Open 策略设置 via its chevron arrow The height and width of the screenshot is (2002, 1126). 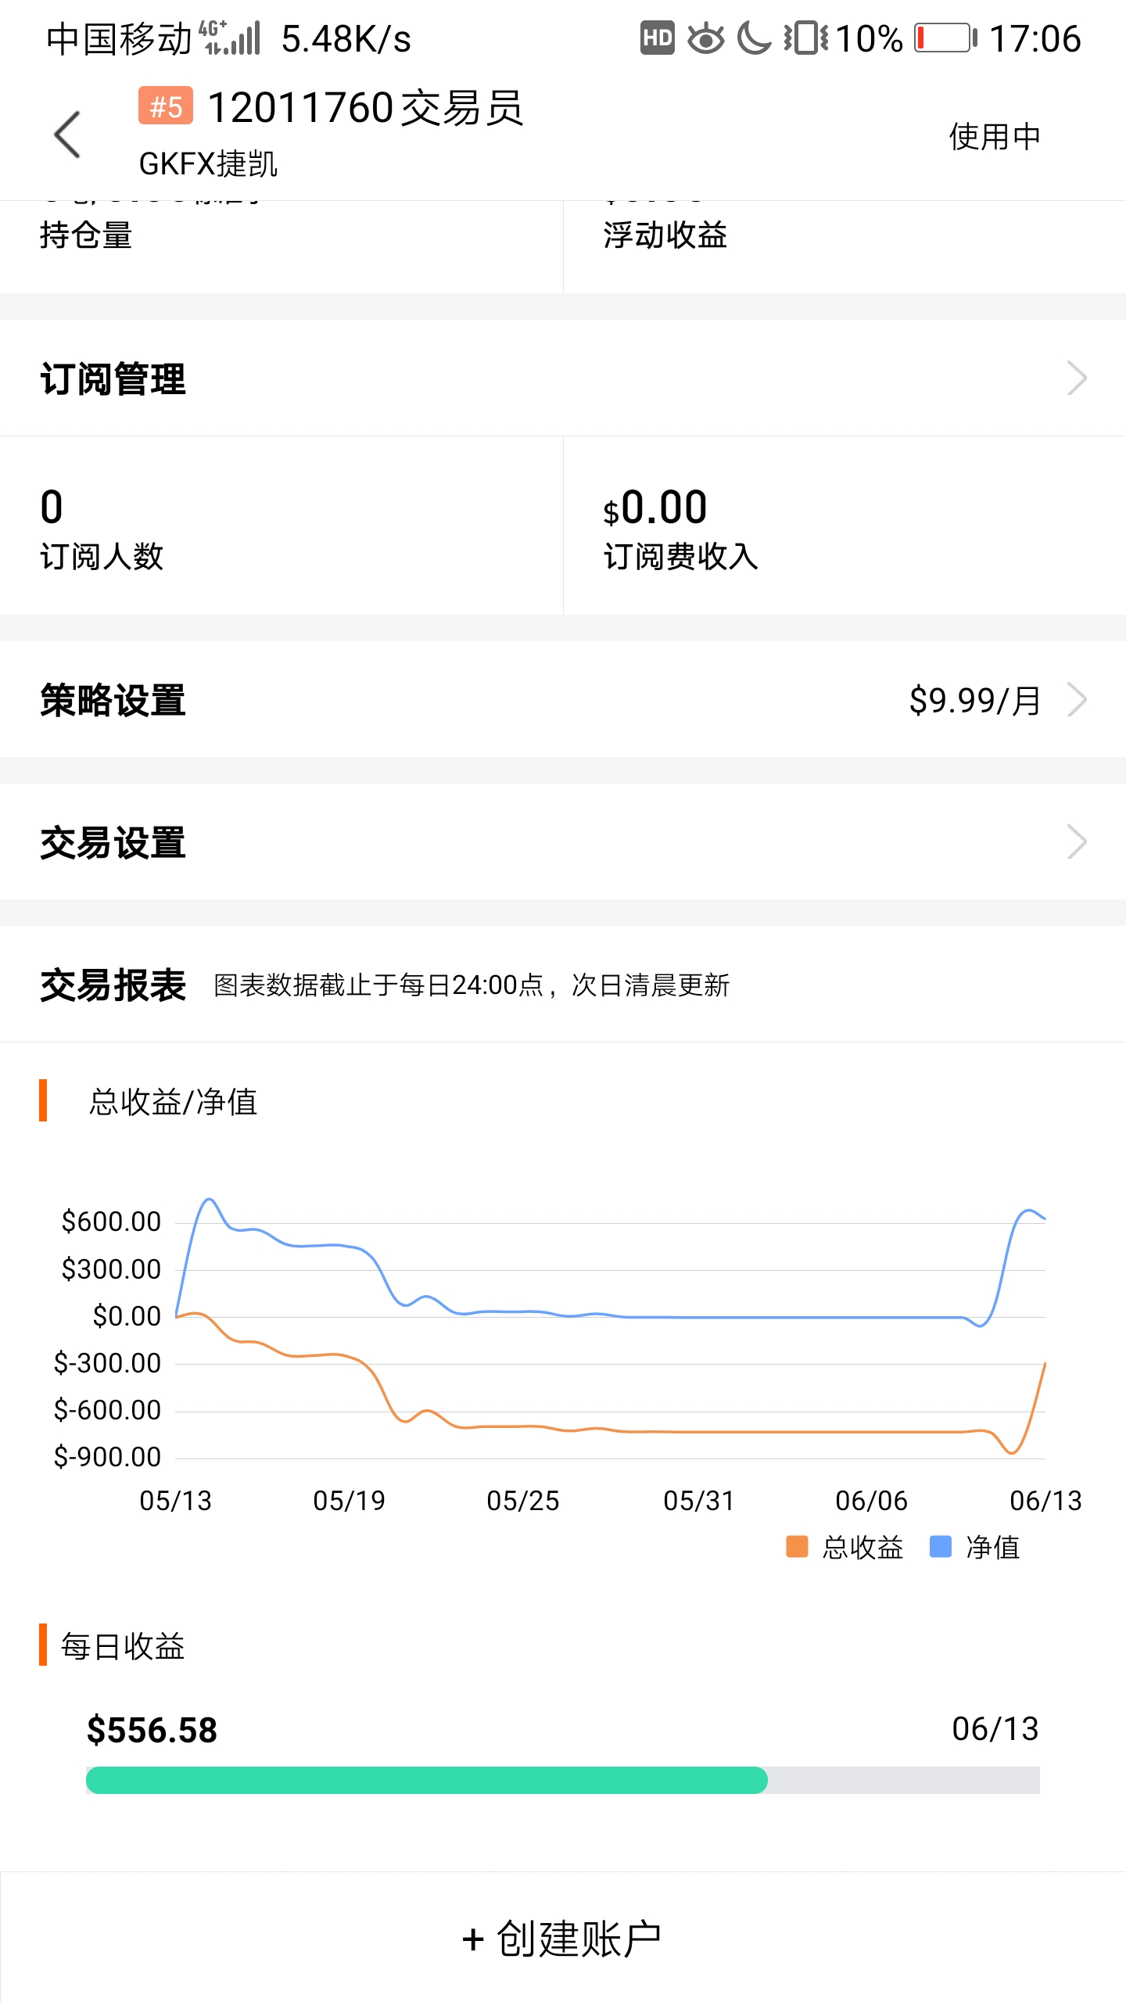pos(1077,700)
